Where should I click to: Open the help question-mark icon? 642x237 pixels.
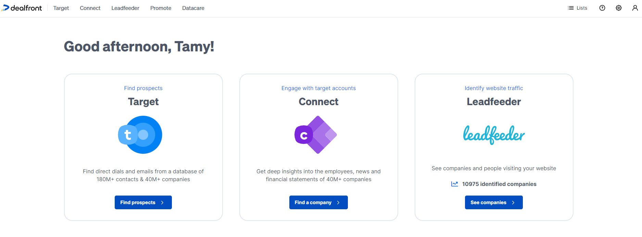602,8
